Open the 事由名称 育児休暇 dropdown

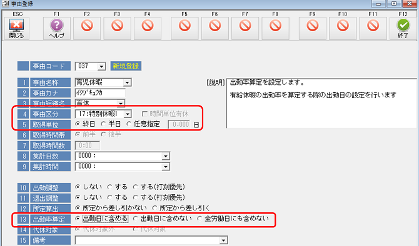pyautogui.click(x=127, y=82)
